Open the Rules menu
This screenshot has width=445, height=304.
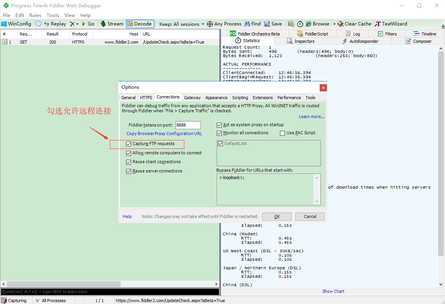tap(35, 15)
